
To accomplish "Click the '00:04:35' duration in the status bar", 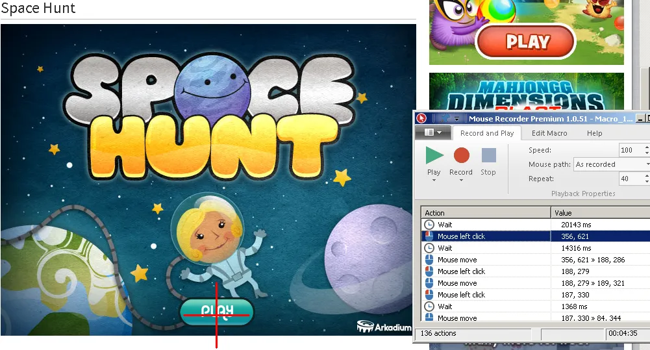I will tap(623, 333).
